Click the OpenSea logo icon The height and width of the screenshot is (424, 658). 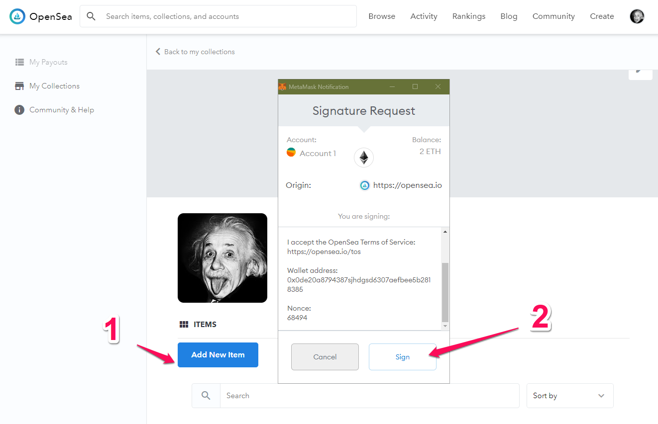17,16
